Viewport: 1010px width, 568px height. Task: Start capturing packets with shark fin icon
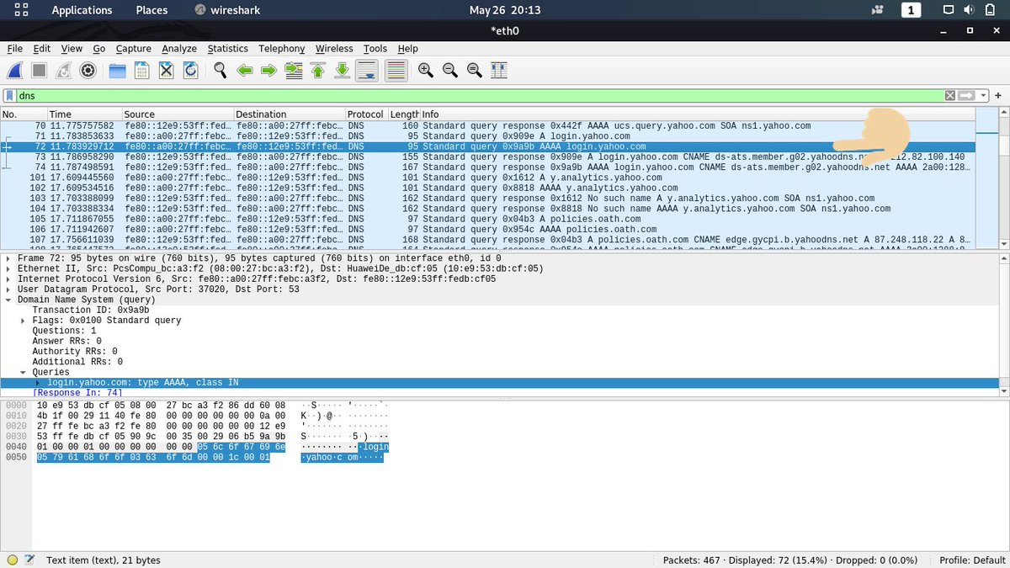(x=15, y=71)
